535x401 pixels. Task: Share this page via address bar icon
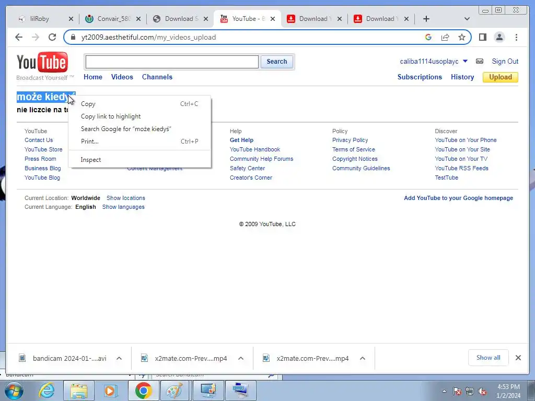(x=445, y=37)
